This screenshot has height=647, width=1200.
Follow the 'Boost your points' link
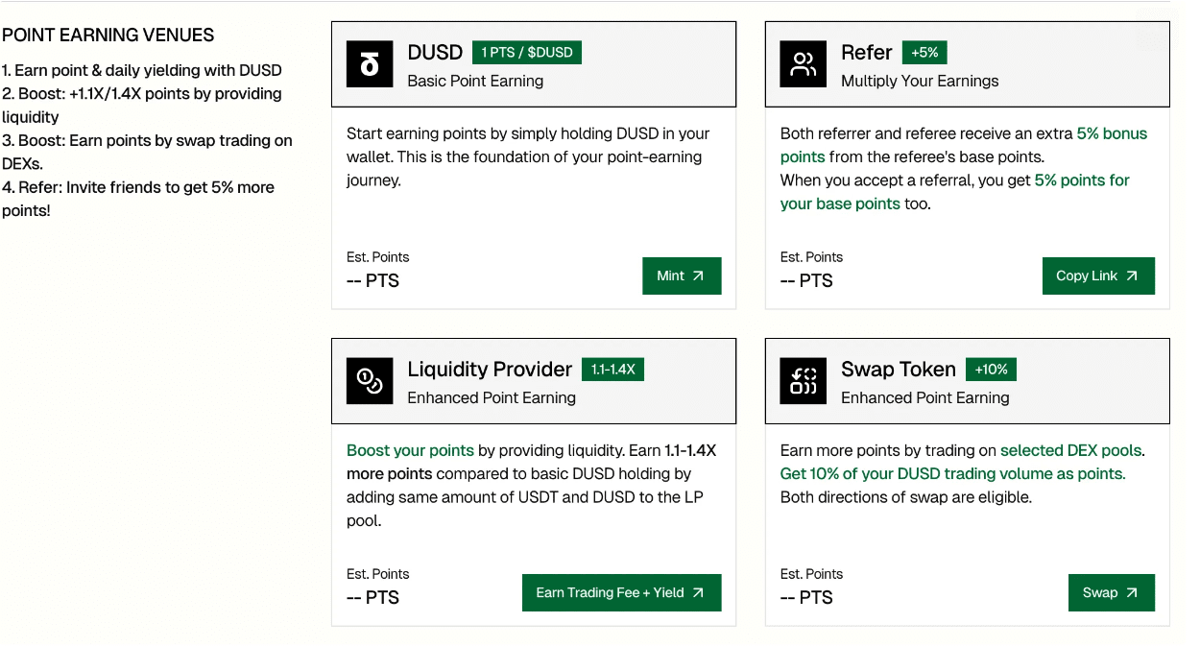(x=410, y=450)
